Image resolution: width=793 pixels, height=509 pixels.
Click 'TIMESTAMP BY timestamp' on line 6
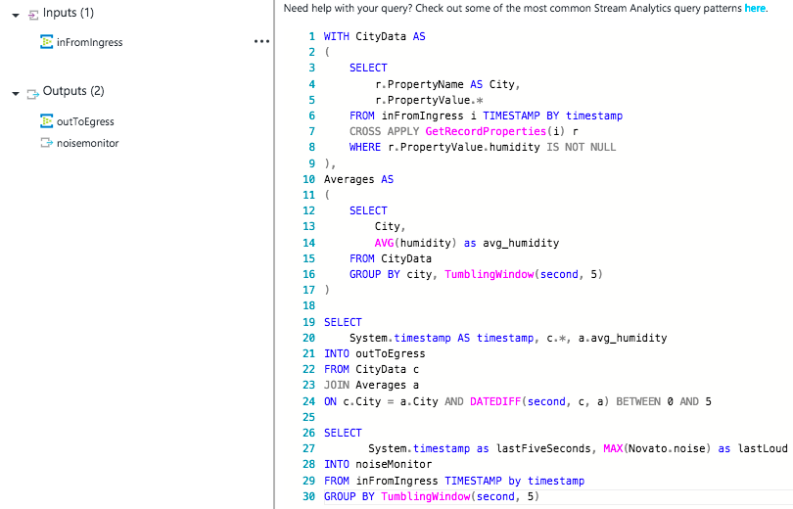pyautogui.click(x=553, y=116)
